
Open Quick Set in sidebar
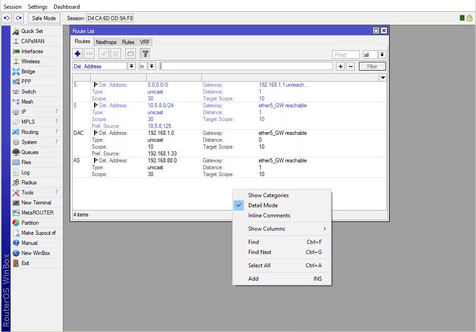[32, 31]
